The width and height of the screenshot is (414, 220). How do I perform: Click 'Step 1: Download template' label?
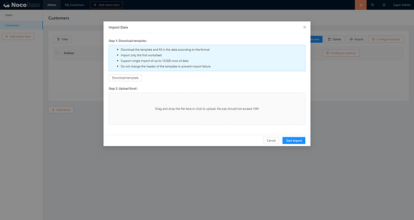pos(128,41)
